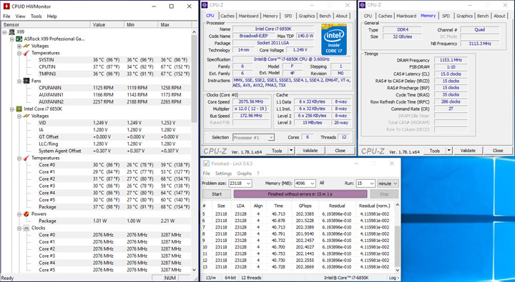Switch to Caches tab in CPU-Z CPU window
The height and width of the screenshot is (282, 515).
click(227, 16)
